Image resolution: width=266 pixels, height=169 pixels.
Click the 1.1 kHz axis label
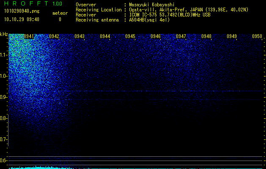click(3, 55)
